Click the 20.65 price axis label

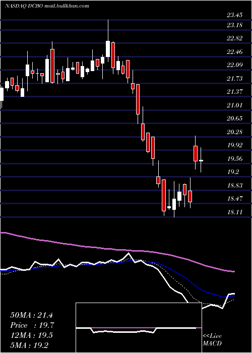coord(234,119)
